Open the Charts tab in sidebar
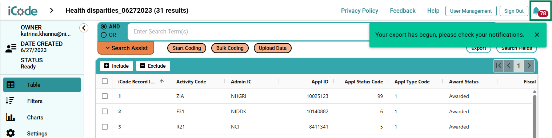 [x=42, y=117]
